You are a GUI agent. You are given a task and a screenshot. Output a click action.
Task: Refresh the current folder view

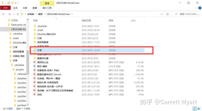pyautogui.click(x=167, y=14)
